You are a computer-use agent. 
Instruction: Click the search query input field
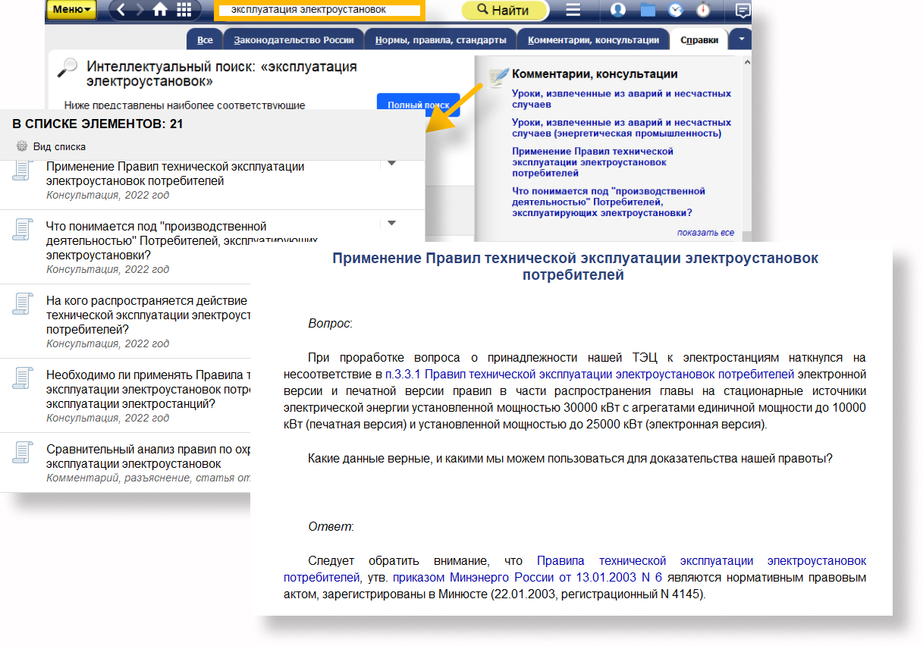tap(319, 10)
